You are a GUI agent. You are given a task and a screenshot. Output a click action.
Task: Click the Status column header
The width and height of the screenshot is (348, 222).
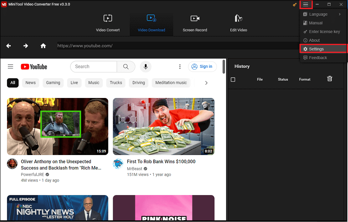click(283, 79)
